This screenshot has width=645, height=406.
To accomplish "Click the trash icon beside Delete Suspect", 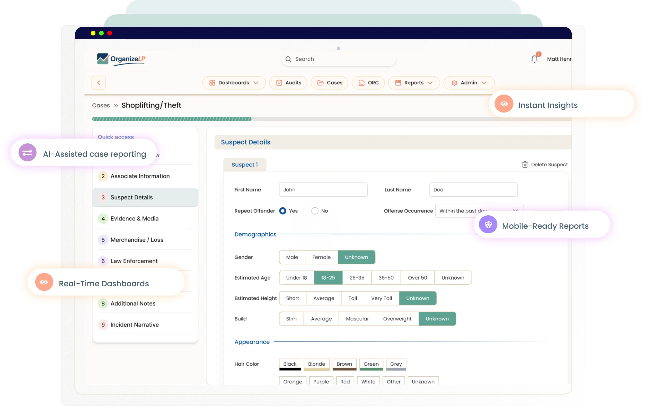I will click(525, 164).
